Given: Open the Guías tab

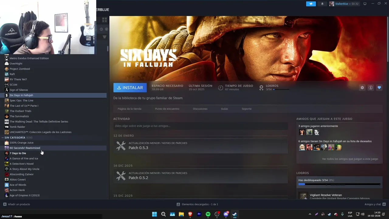Looking at the screenshot, I should click(224, 109).
